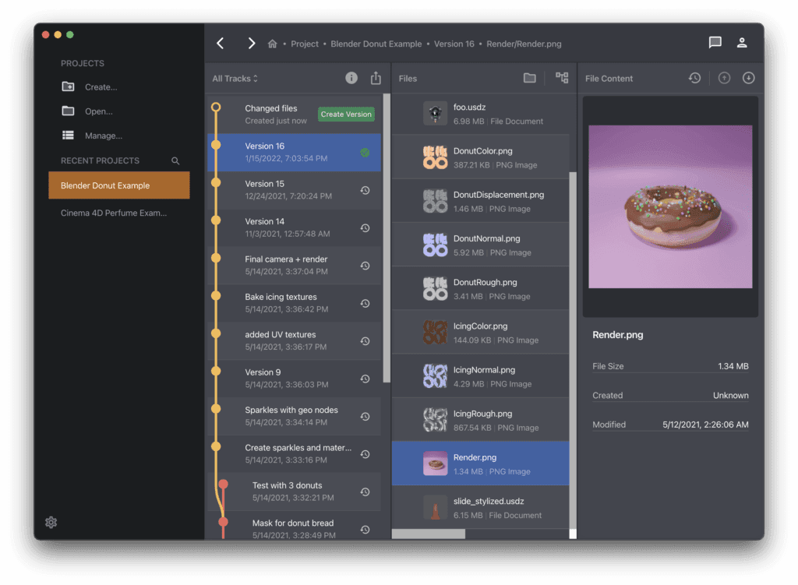Restore Version 14 via its history icon

pyautogui.click(x=365, y=228)
